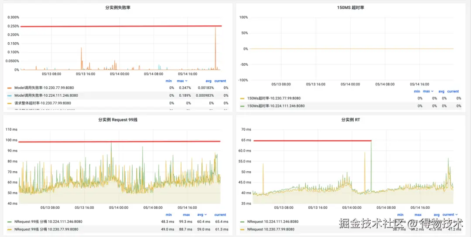
Task: Click 05/14 16:00 axis label in 分实例 RT panel
Action: [420, 207]
